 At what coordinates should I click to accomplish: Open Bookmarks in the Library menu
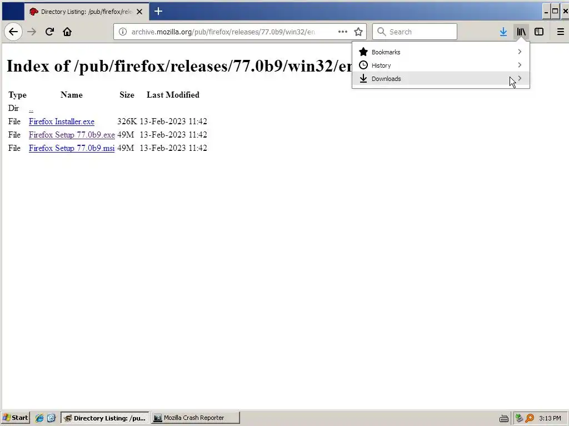point(441,52)
